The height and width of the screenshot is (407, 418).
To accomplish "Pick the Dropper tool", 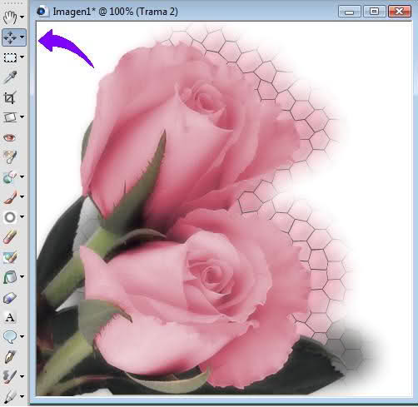I will point(10,77).
